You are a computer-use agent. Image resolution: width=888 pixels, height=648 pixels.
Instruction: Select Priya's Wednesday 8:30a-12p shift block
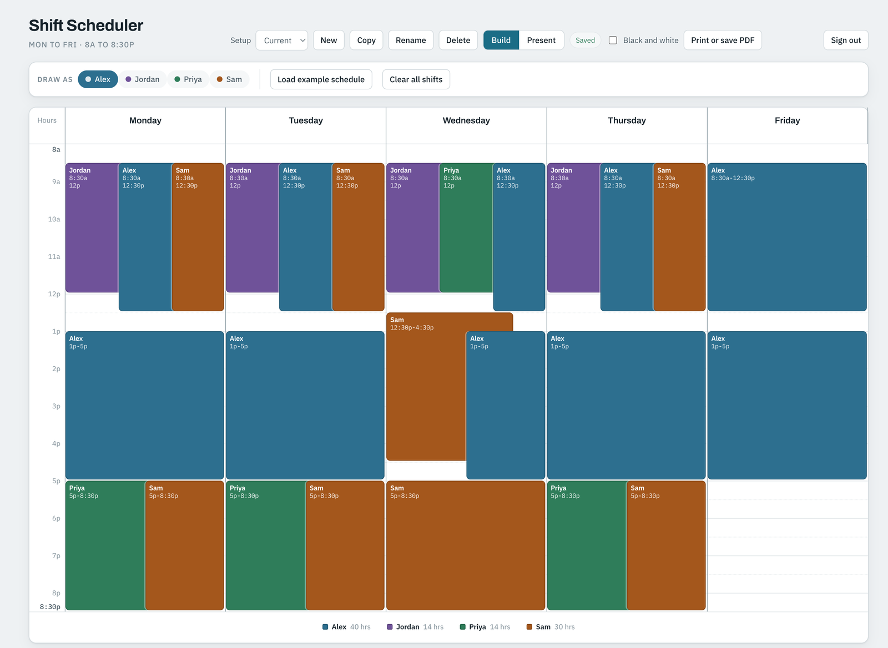pyautogui.click(x=466, y=227)
